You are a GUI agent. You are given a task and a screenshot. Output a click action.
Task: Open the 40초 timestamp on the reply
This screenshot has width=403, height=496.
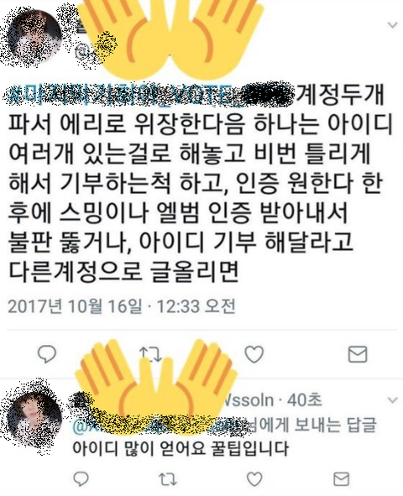point(304,400)
